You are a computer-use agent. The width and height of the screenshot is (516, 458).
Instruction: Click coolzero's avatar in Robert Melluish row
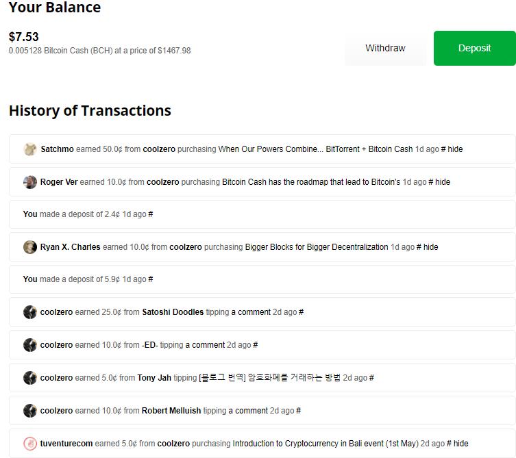[x=29, y=411]
